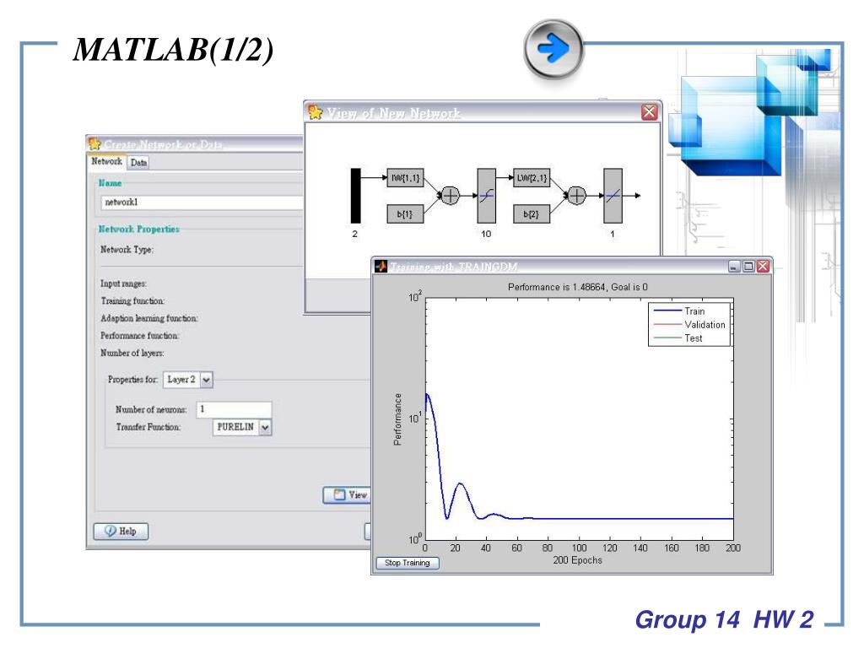Click the 'Network Type:' label
864x648 pixels.
coord(127,250)
